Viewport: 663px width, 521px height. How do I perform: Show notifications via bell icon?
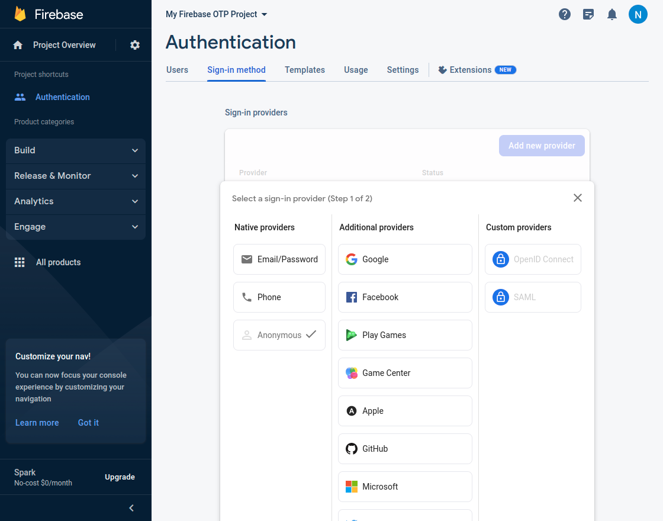tap(612, 14)
